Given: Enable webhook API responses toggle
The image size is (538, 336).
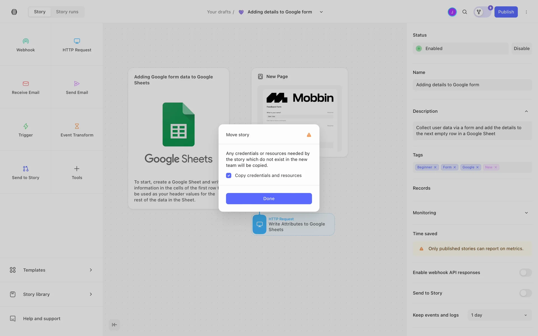Looking at the screenshot, I should 525,272.
